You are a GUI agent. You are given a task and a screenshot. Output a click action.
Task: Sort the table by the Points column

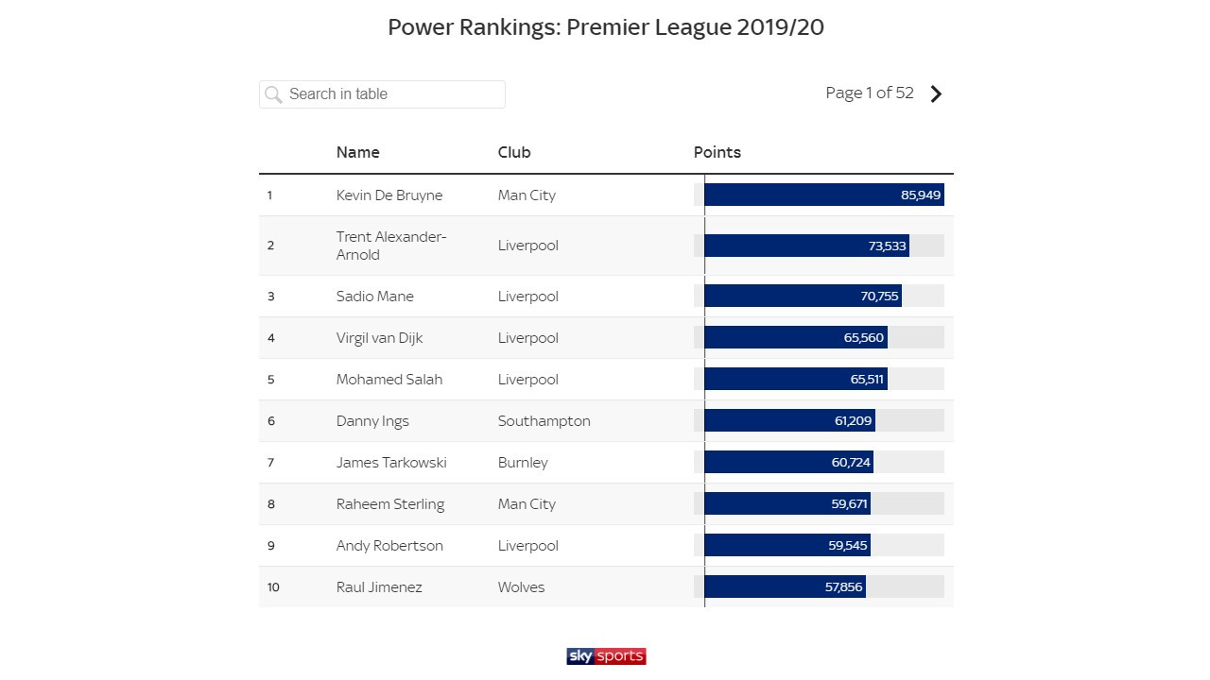point(717,152)
